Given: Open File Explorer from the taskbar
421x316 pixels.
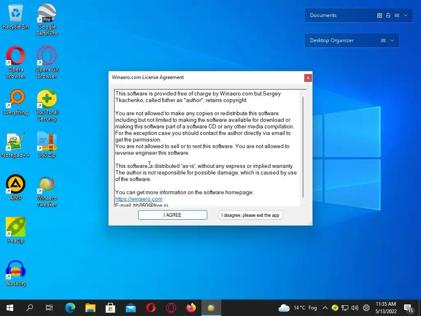Looking at the screenshot, I should 90,308.
